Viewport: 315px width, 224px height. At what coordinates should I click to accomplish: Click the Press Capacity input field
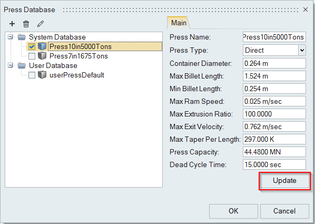(274, 152)
